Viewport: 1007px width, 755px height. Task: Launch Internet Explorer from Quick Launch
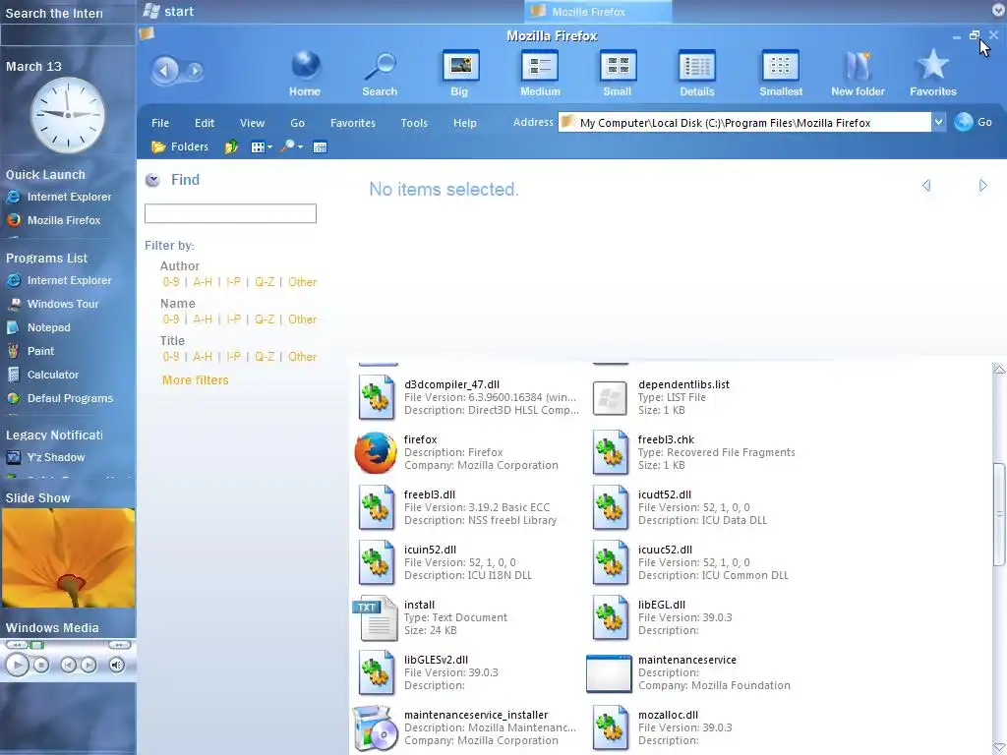pyautogui.click(x=59, y=197)
